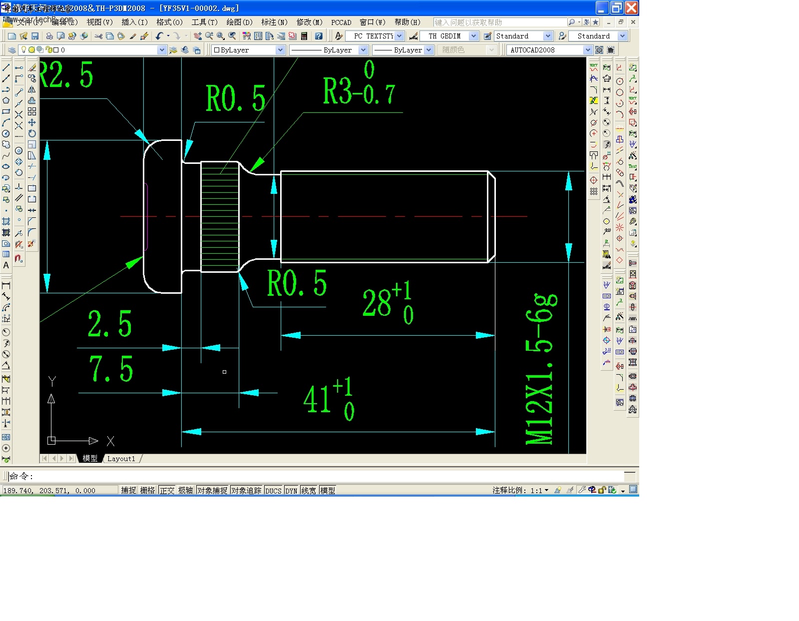Open the Layer Properties Manager icon
Image resolution: width=799 pixels, height=621 pixels.
pyautogui.click(x=11, y=50)
